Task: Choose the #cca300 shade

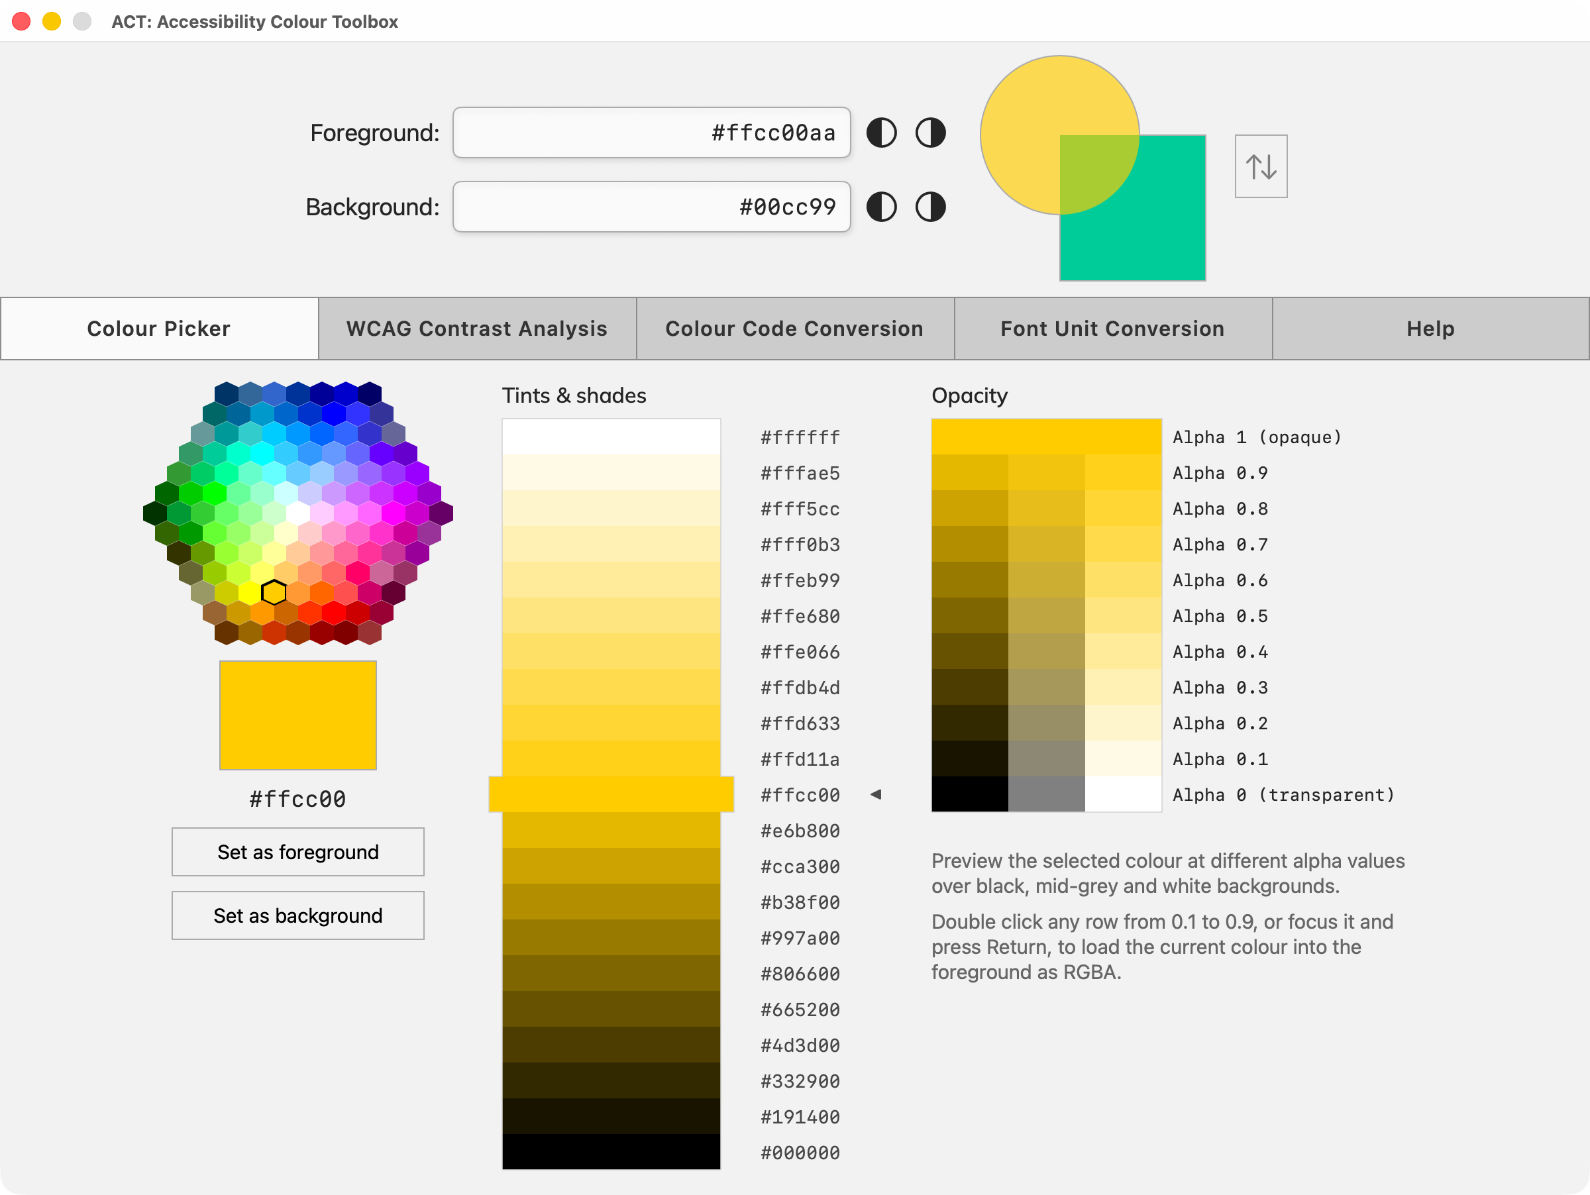Action: pyautogui.click(x=611, y=866)
